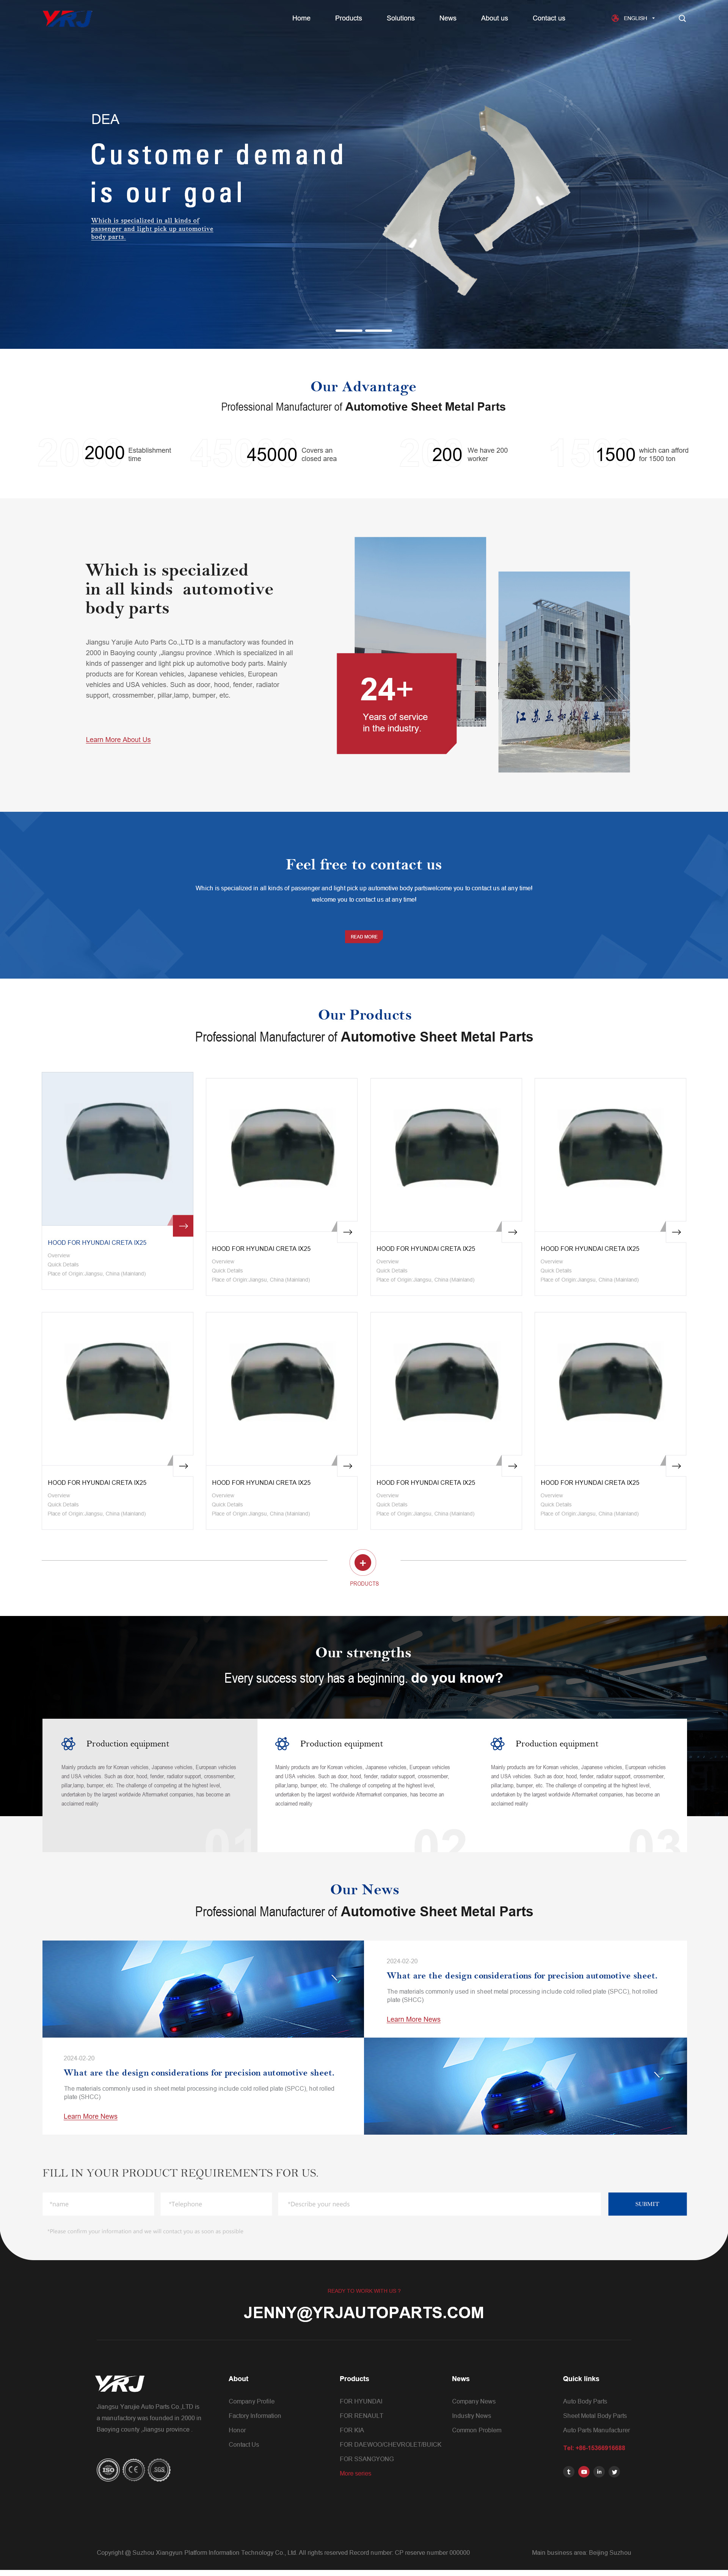This screenshot has height=2576, width=728.
Task: Click the SGS certification badge
Action: point(159,2470)
